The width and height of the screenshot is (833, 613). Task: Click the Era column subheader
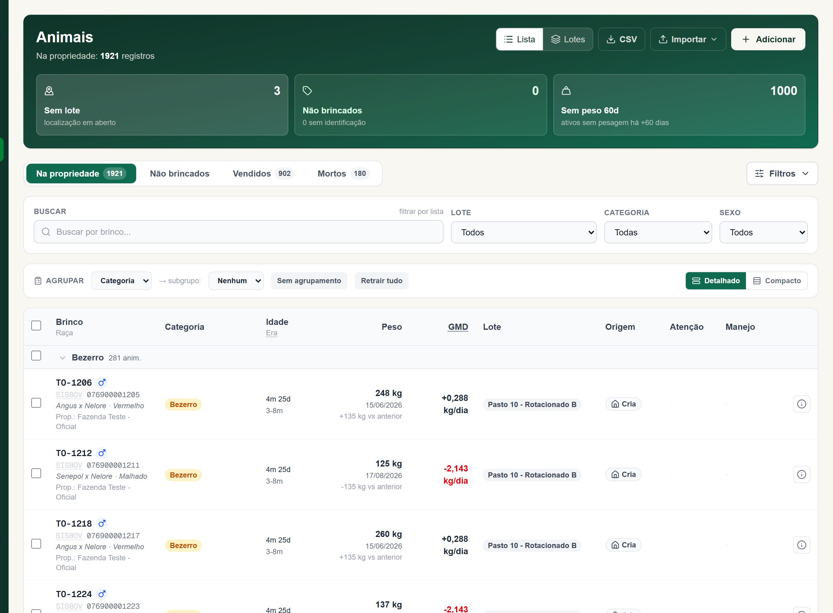(271, 333)
